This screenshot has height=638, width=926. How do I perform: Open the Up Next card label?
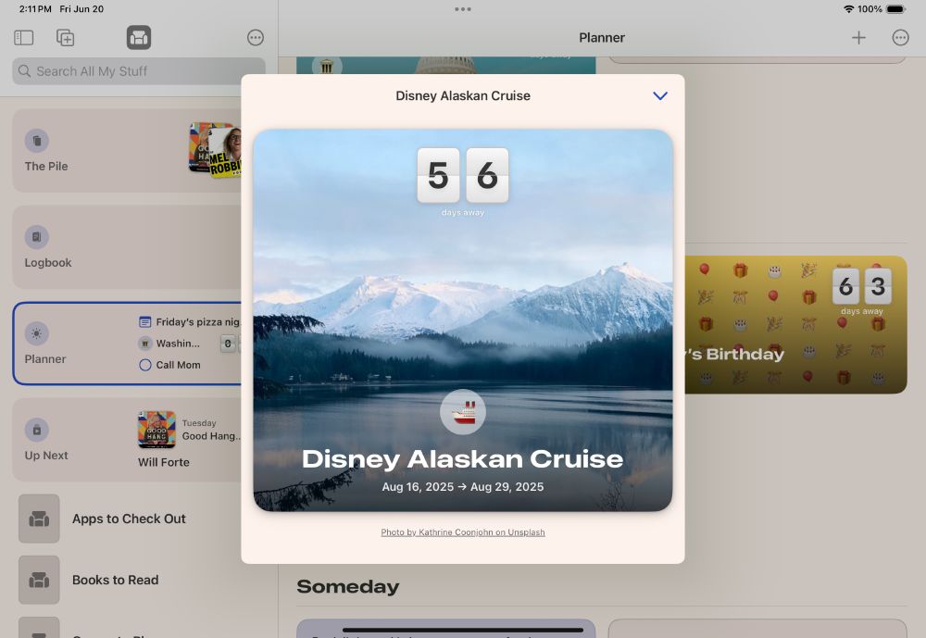pyautogui.click(x=46, y=456)
